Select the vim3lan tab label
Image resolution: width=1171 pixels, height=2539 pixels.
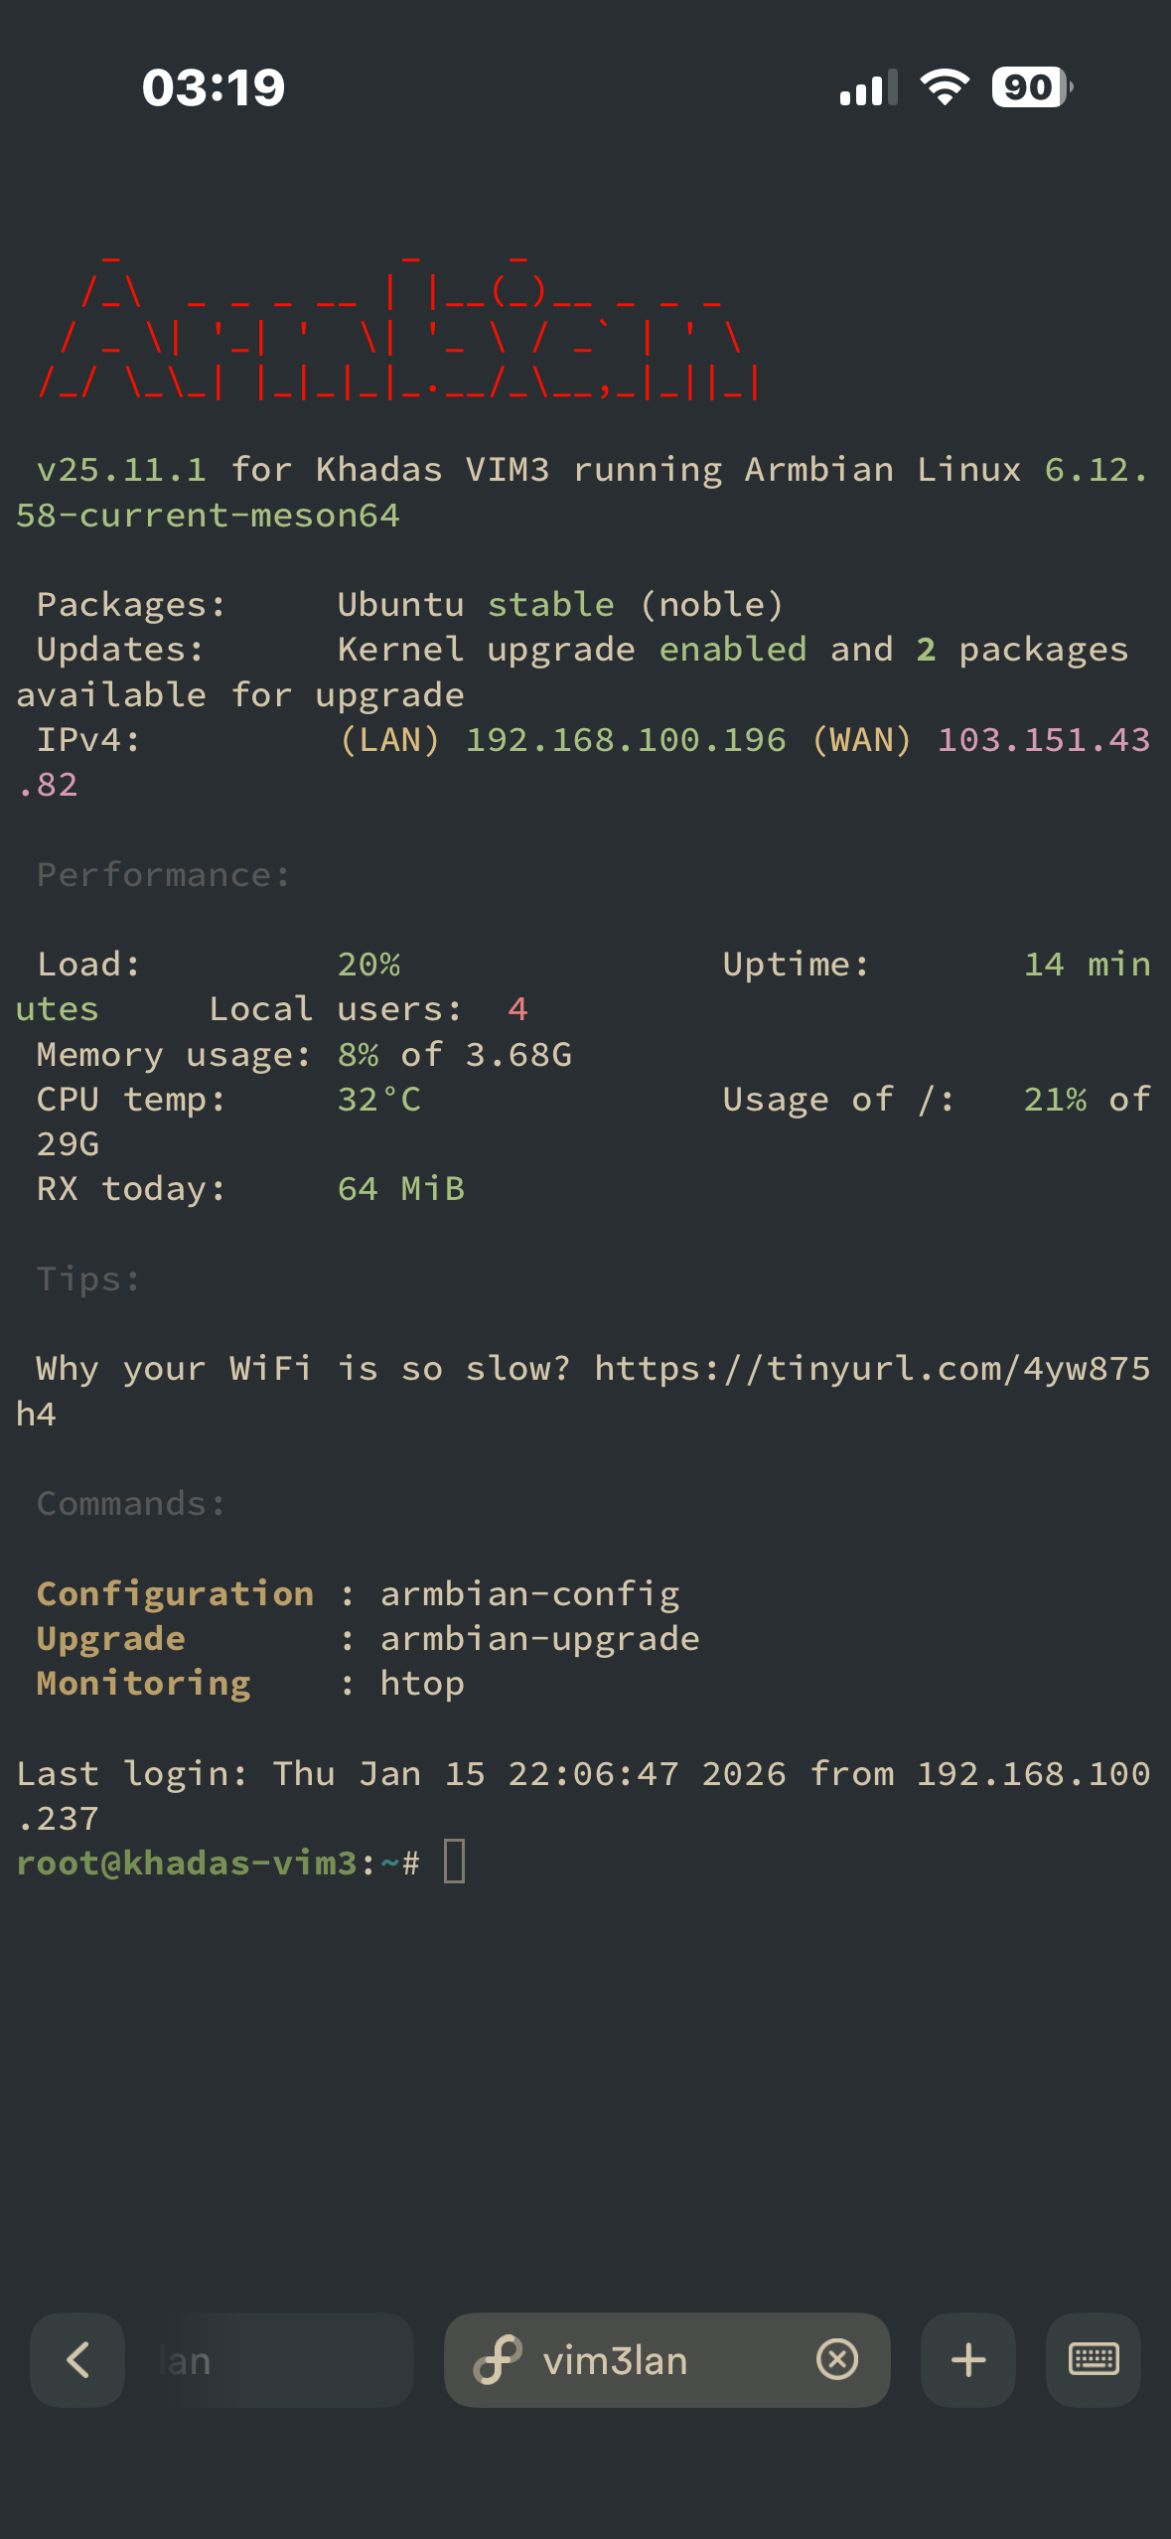pos(615,2361)
